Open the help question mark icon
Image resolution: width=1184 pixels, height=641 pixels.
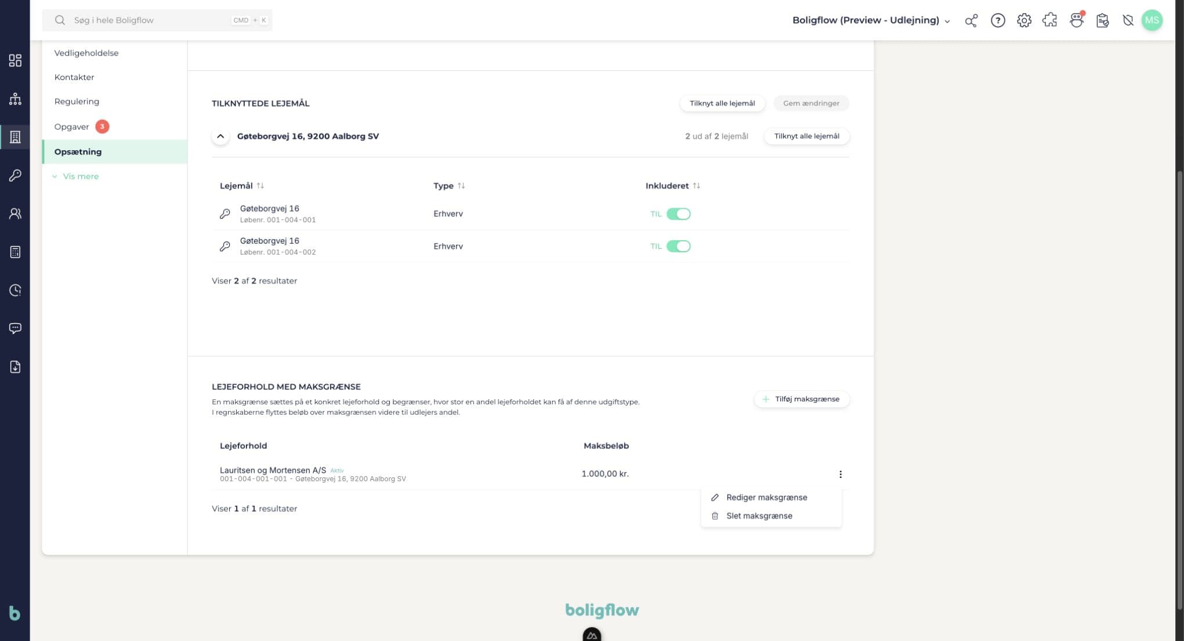pos(998,20)
